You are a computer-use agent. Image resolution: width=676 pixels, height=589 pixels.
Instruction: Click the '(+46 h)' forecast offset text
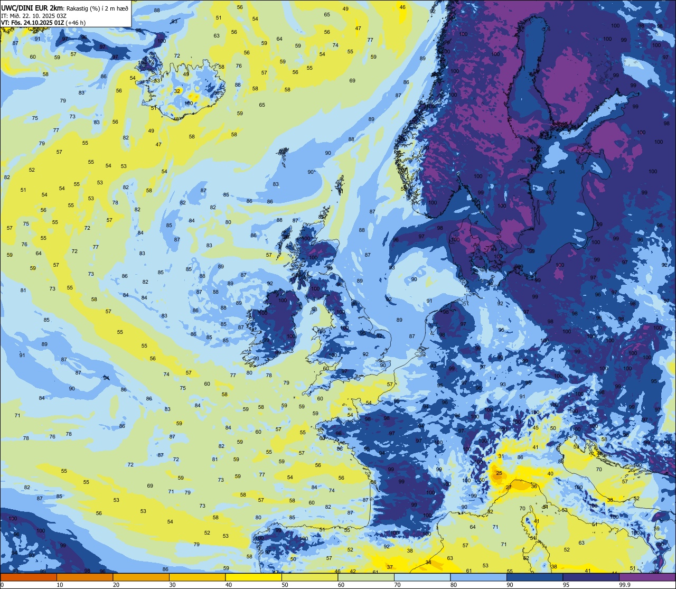tap(77, 23)
